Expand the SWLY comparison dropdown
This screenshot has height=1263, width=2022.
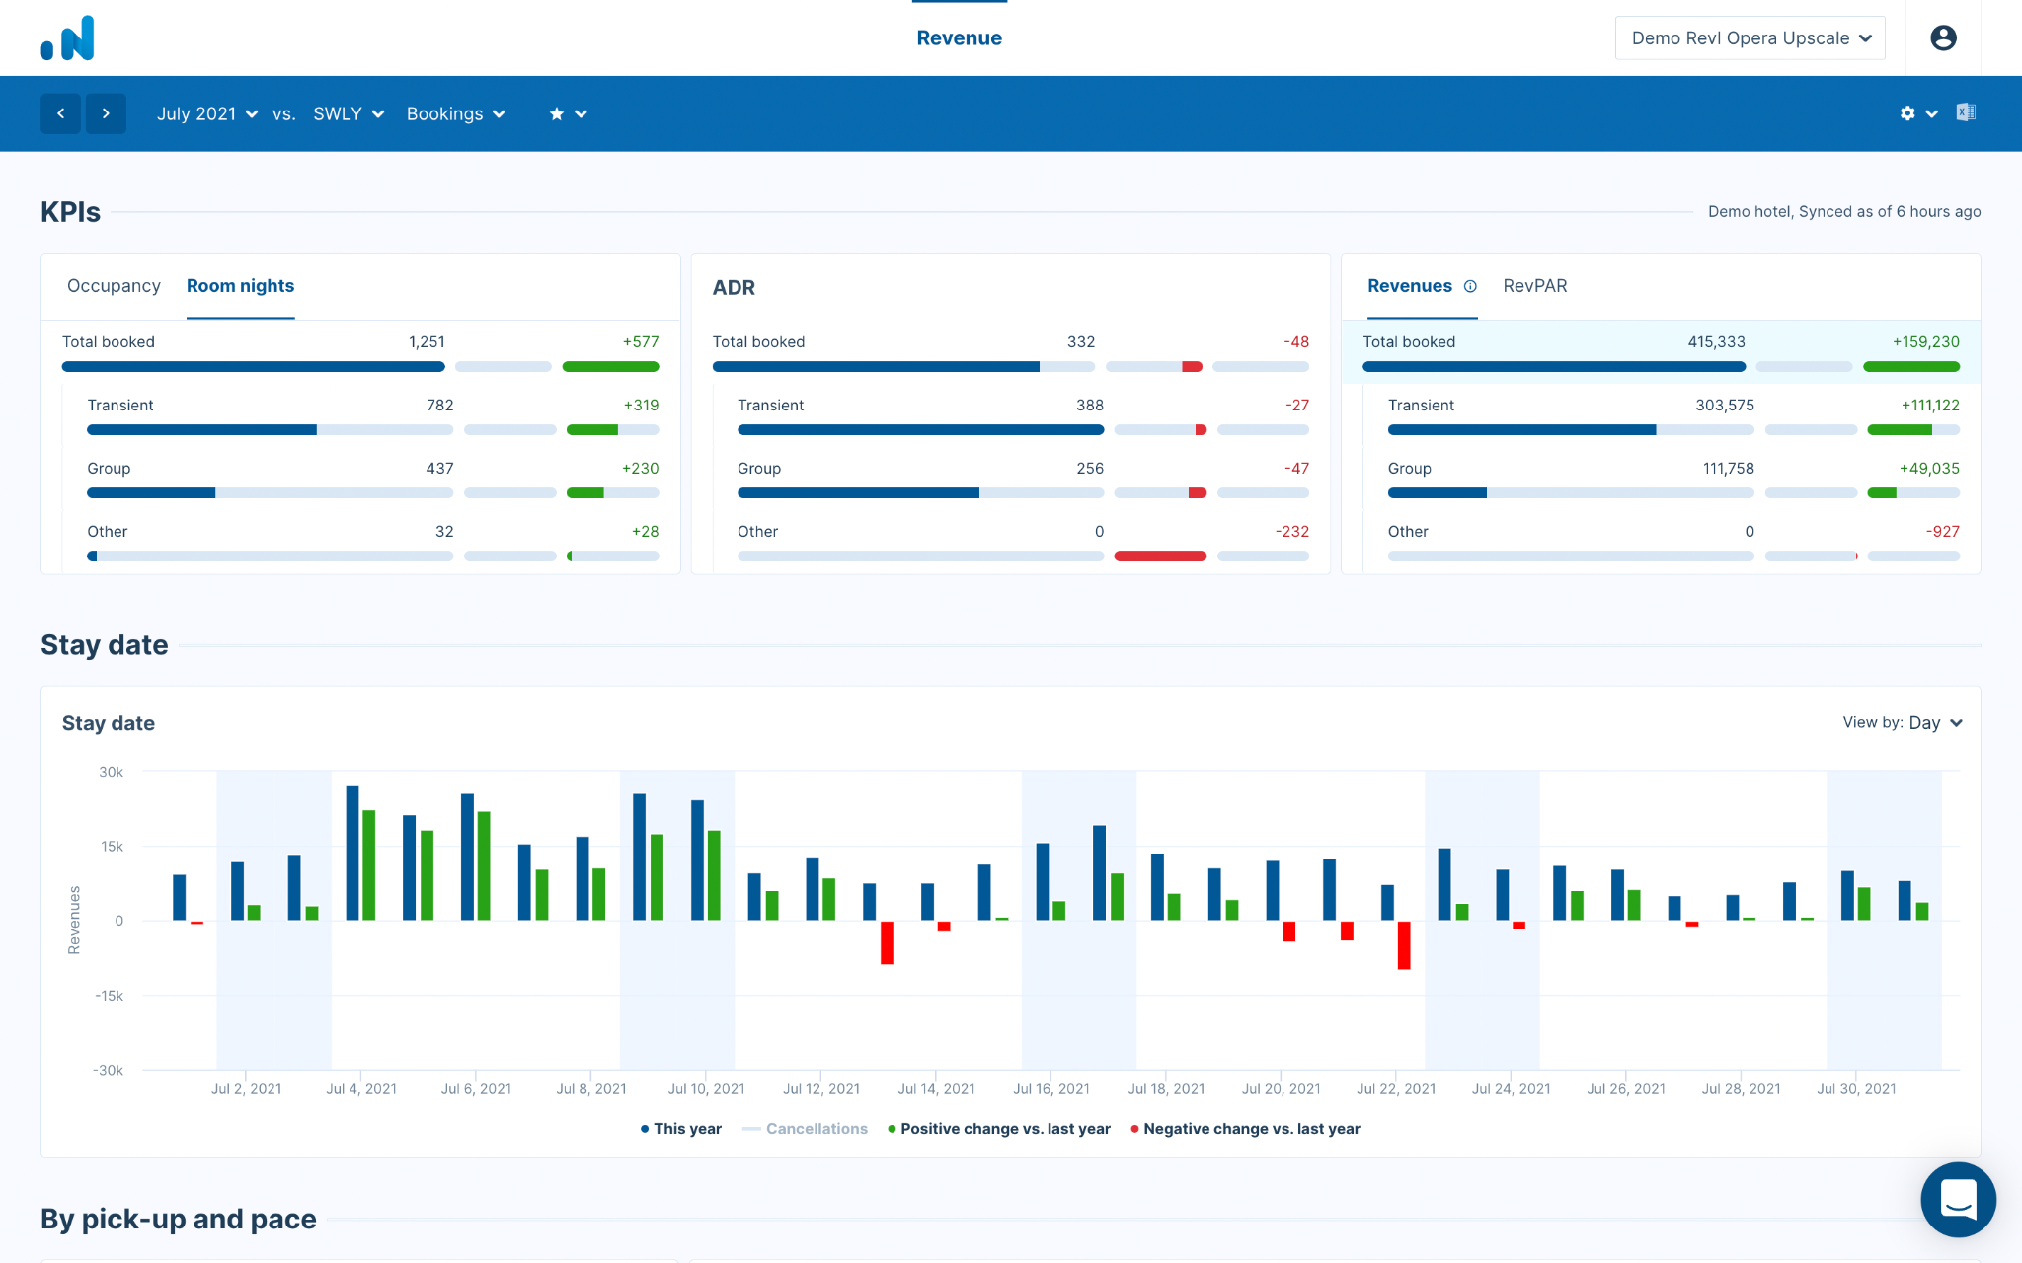(349, 113)
